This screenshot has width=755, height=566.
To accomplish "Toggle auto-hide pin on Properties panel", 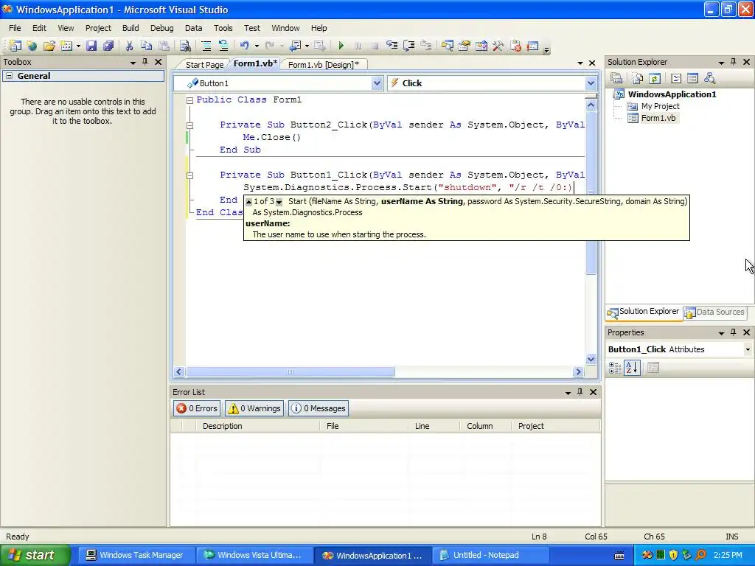I will point(734,332).
